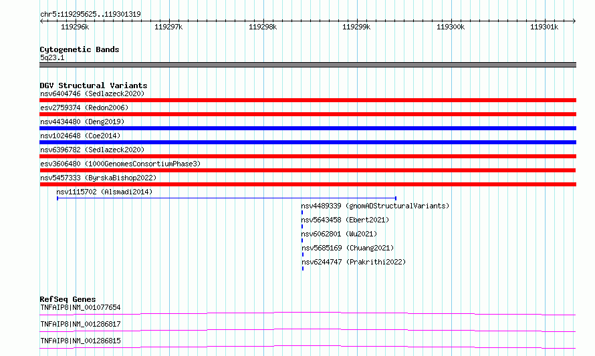Click the TNFAIP8|NM_001077654 gene label

coord(80,307)
